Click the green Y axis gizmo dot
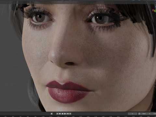 click(x=155, y=11)
